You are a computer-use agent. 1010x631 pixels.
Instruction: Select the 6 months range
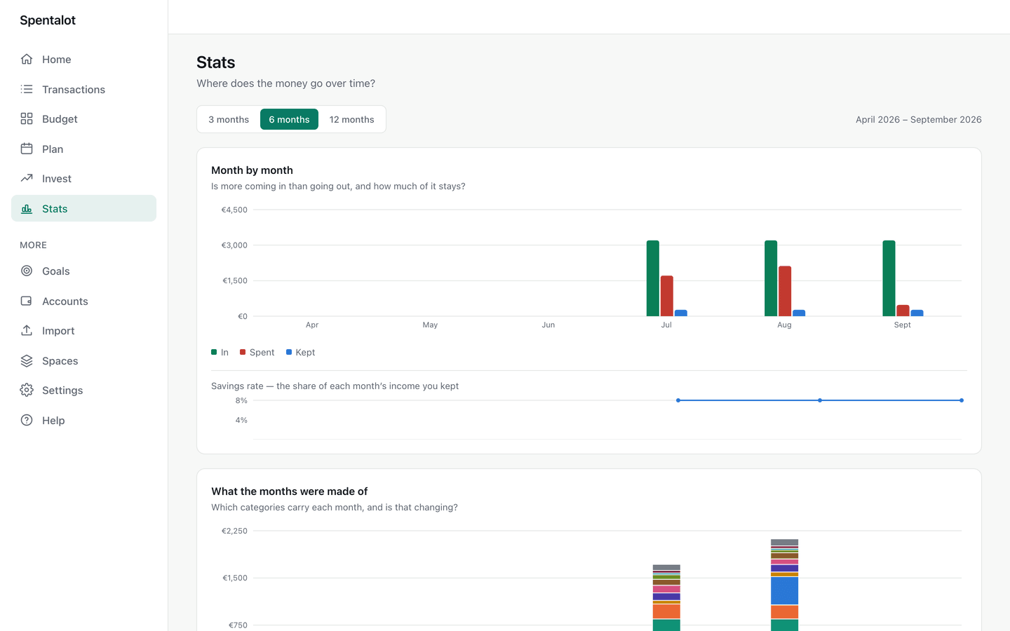pos(289,119)
